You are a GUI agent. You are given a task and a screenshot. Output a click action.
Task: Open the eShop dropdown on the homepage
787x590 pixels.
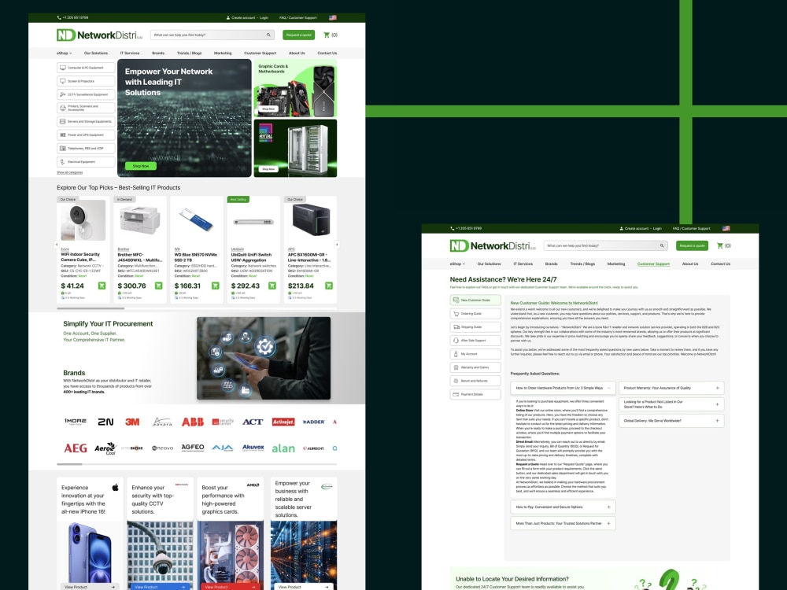[65, 53]
